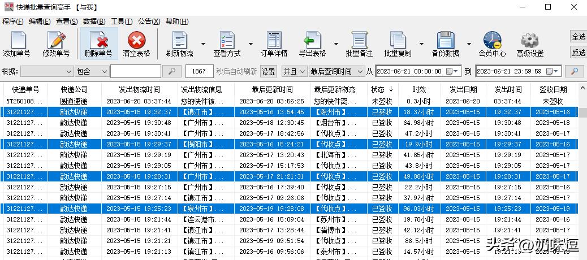Select the 圆通速递 row YT250108
The image size is (587, 260).
point(288,101)
